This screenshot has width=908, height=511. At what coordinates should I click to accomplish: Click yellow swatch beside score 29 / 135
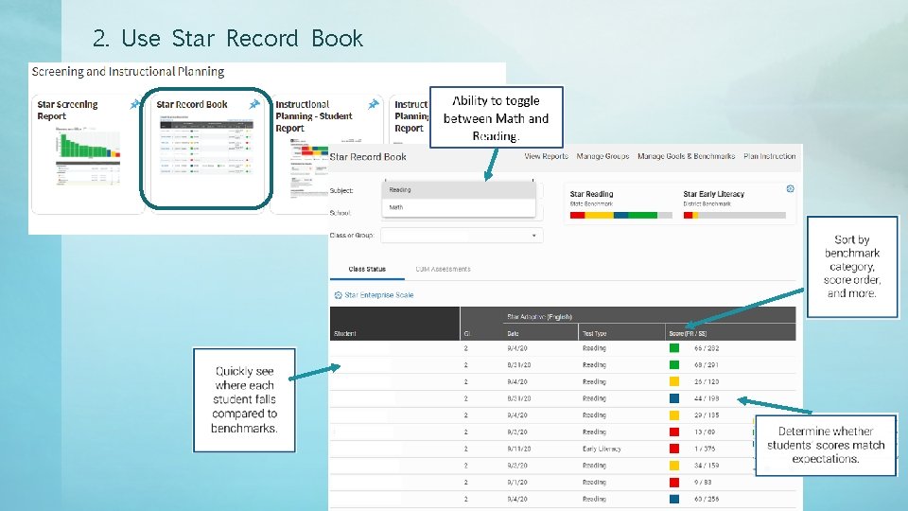674,415
